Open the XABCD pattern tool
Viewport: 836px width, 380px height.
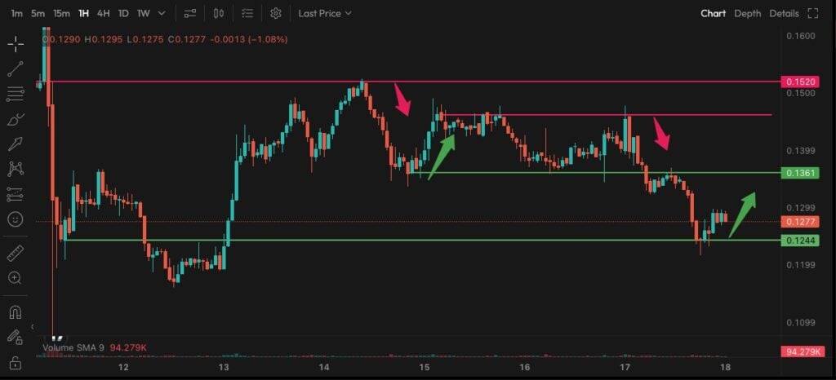(16, 170)
